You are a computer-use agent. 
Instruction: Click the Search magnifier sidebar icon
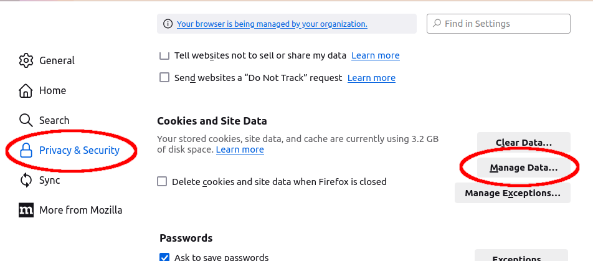[x=26, y=120]
